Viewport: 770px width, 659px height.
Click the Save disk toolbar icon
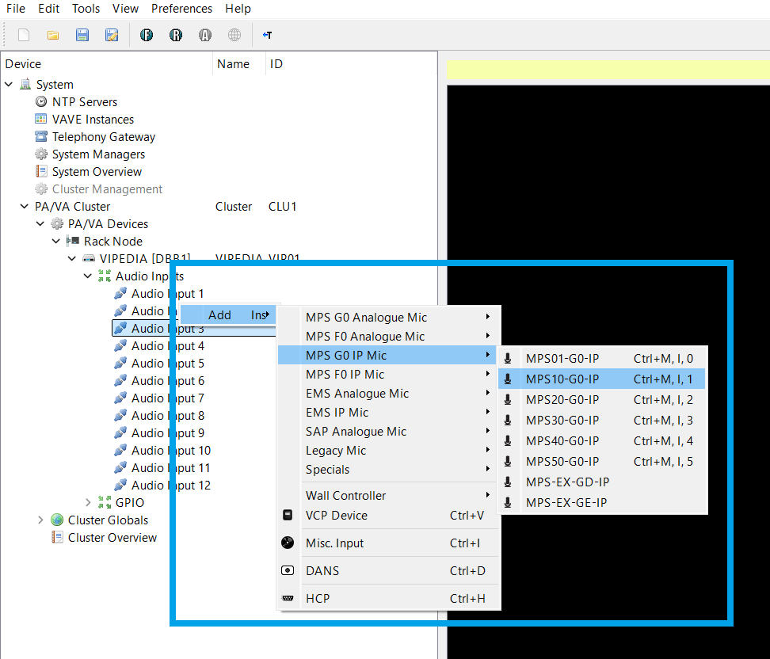click(x=82, y=35)
